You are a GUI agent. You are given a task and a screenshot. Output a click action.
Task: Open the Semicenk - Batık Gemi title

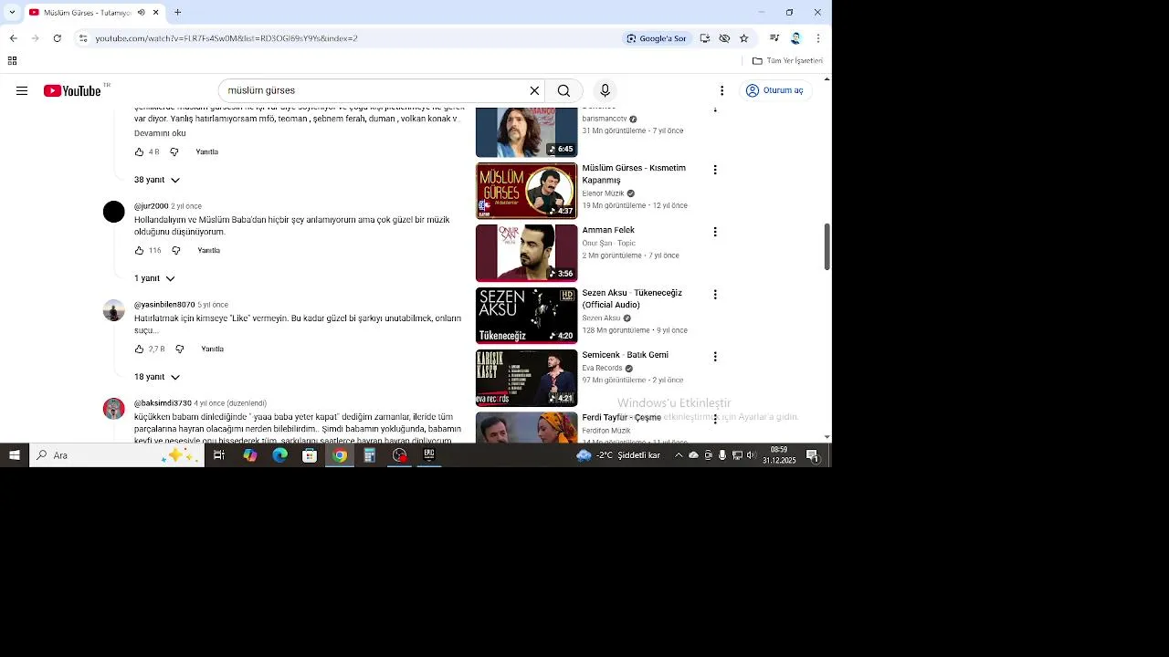pos(626,355)
